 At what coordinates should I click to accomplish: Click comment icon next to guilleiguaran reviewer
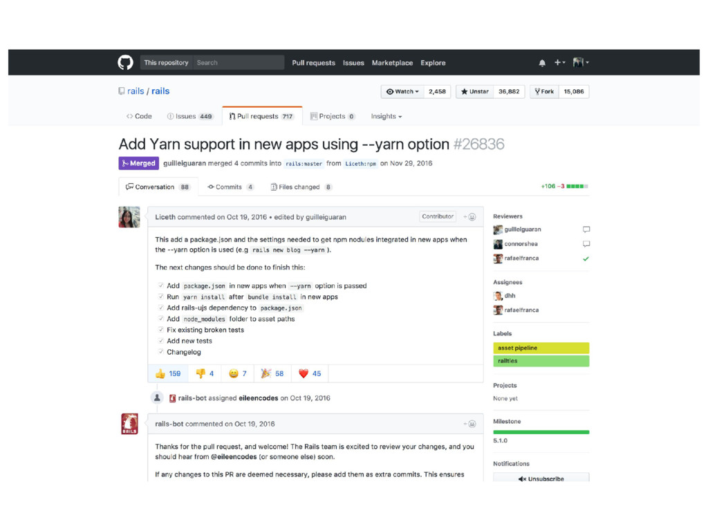pos(586,230)
